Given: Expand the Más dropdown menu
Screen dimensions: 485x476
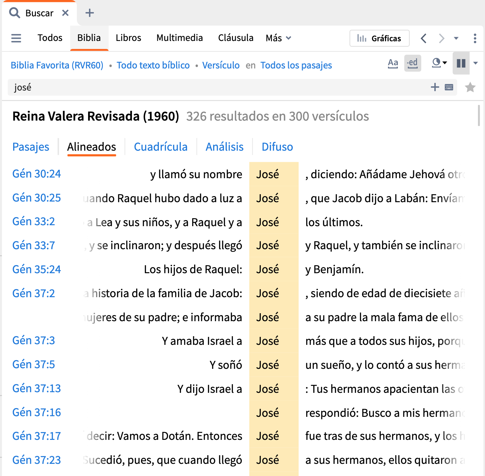Looking at the screenshot, I should [x=278, y=38].
